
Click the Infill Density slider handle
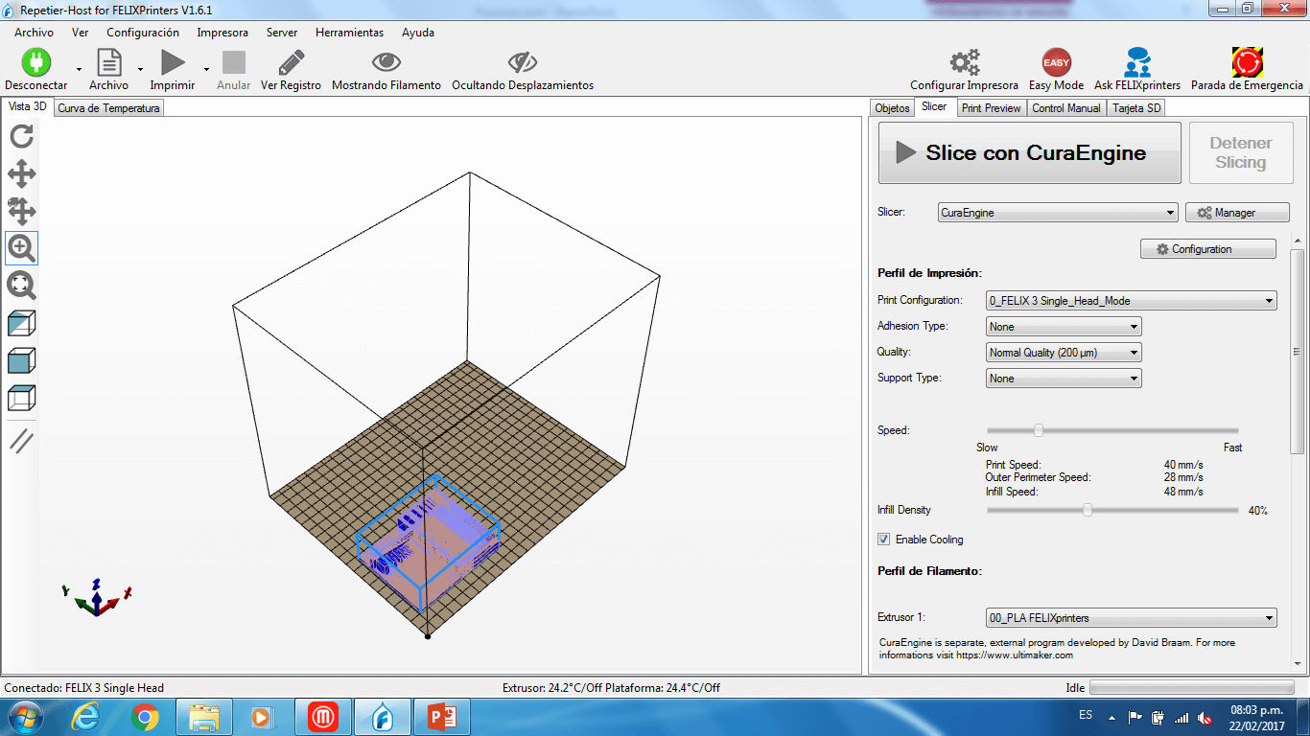coord(1088,510)
